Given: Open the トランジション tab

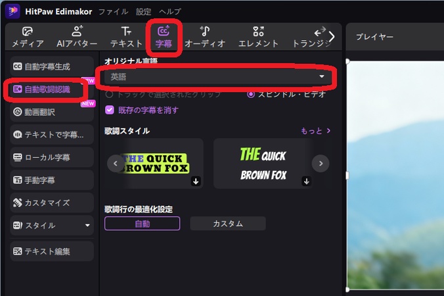Looking at the screenshot, I should 311,37.
